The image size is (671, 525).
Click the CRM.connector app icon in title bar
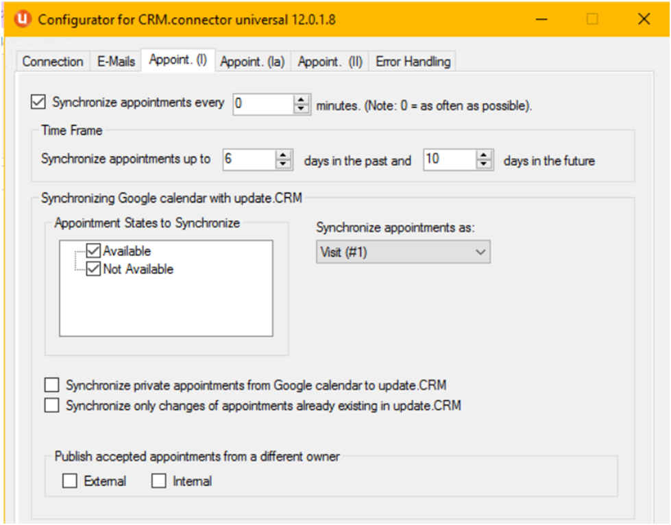pyautogui.click(x=22, y=19)
